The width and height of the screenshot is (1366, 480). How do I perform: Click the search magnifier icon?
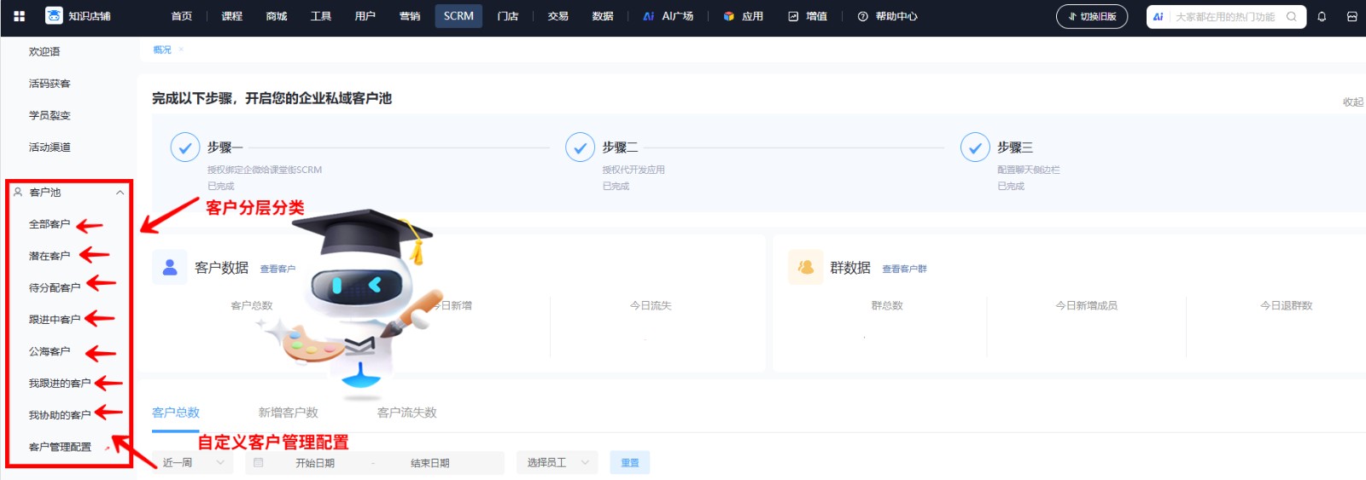[1292, 16]
